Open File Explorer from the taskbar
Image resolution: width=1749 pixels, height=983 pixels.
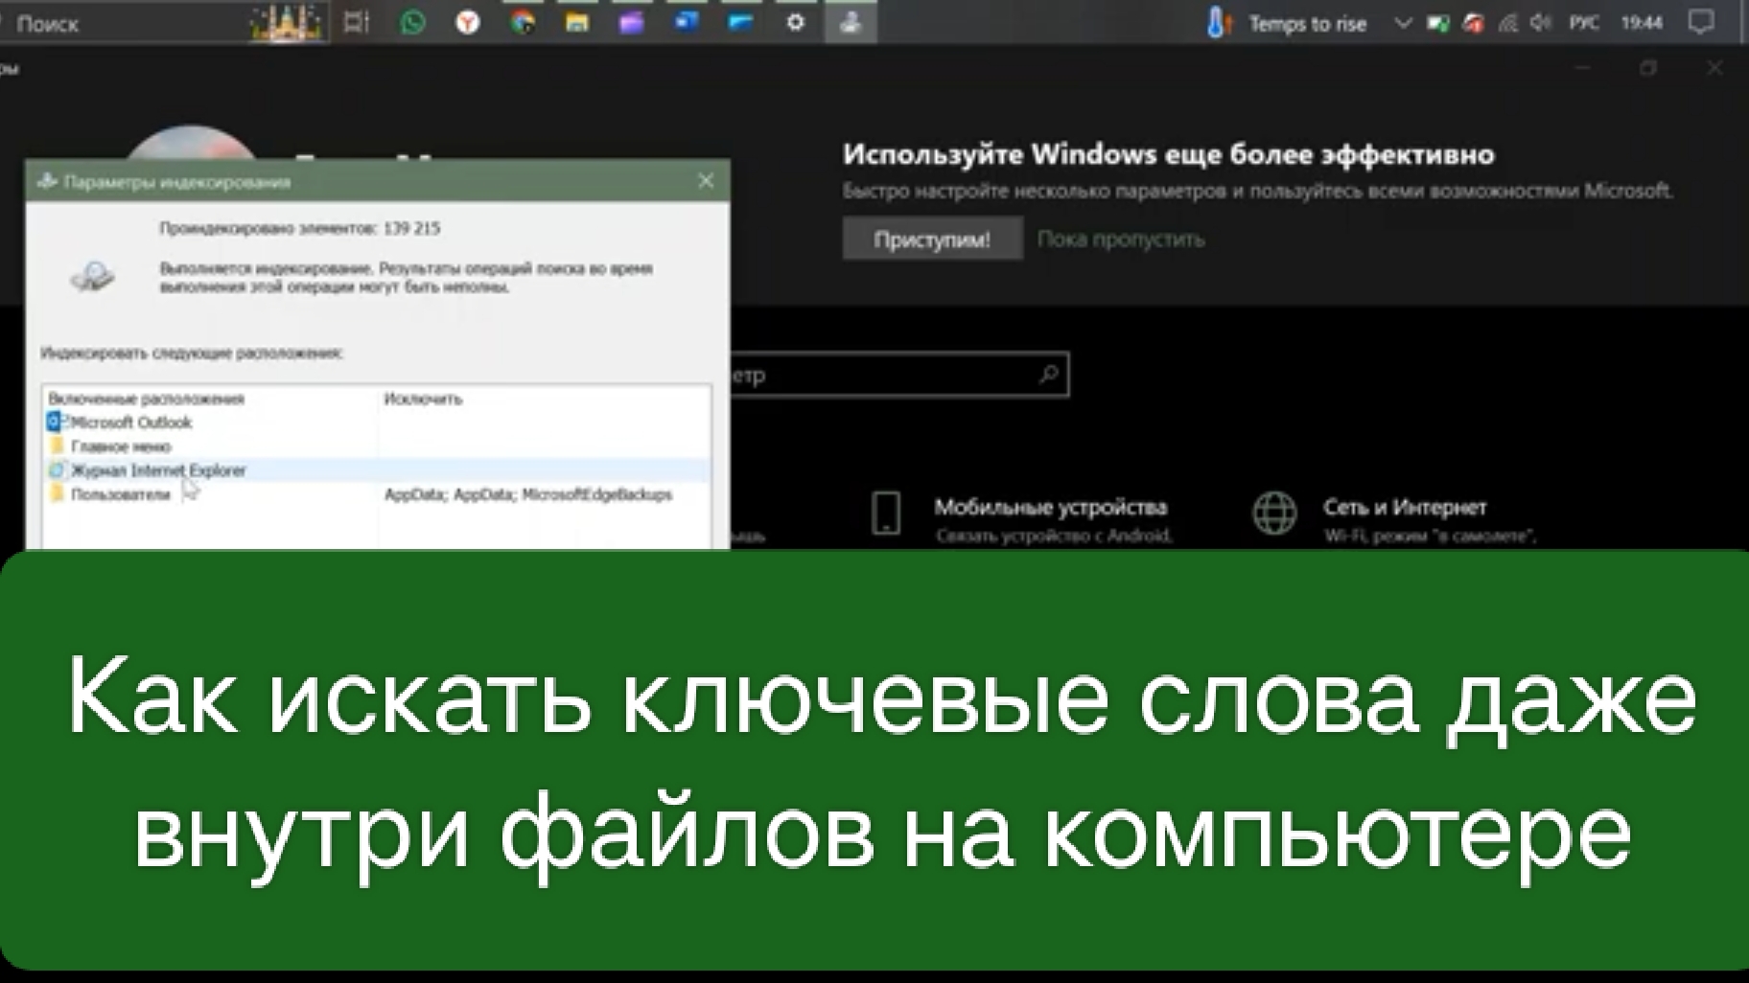coord(574,21)
